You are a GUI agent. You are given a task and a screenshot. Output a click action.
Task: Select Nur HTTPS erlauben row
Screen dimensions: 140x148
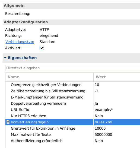[x=73, y=116]
